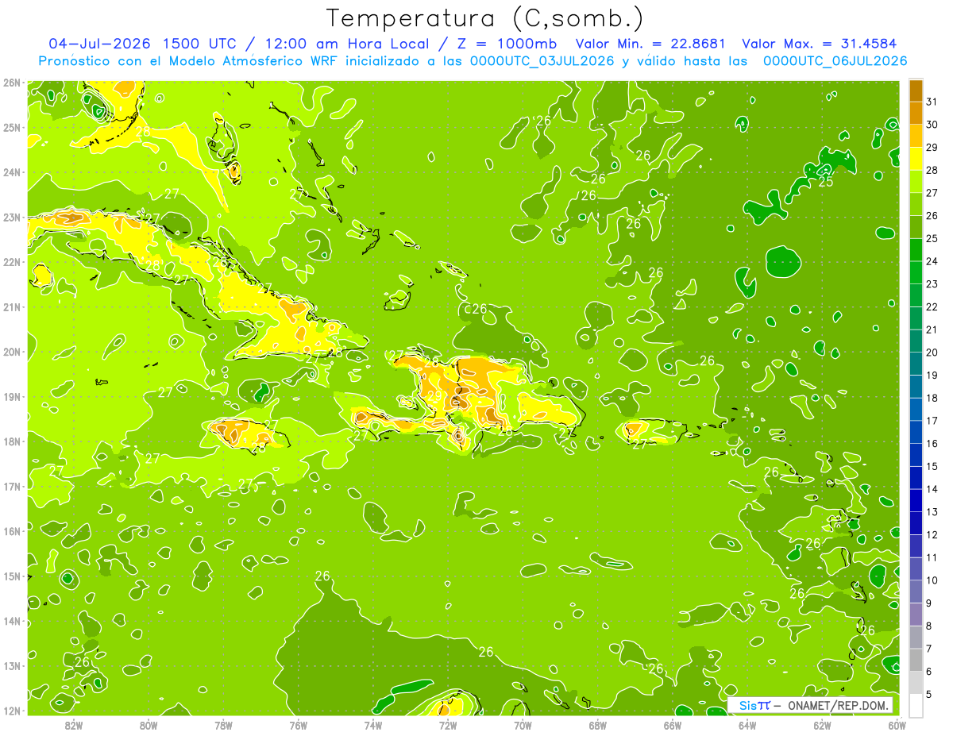Viewport: 953px width, 736px height.
Task: Click the colorbar label "17"
Action: pos(932,421)
